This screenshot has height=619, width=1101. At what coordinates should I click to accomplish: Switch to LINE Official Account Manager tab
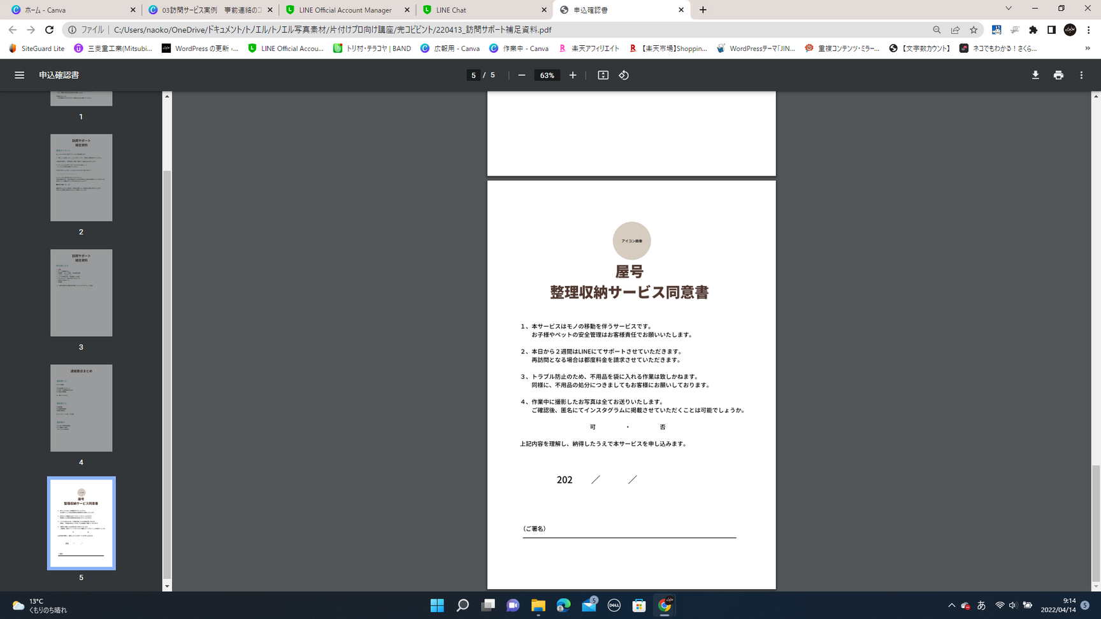(347, 10)
